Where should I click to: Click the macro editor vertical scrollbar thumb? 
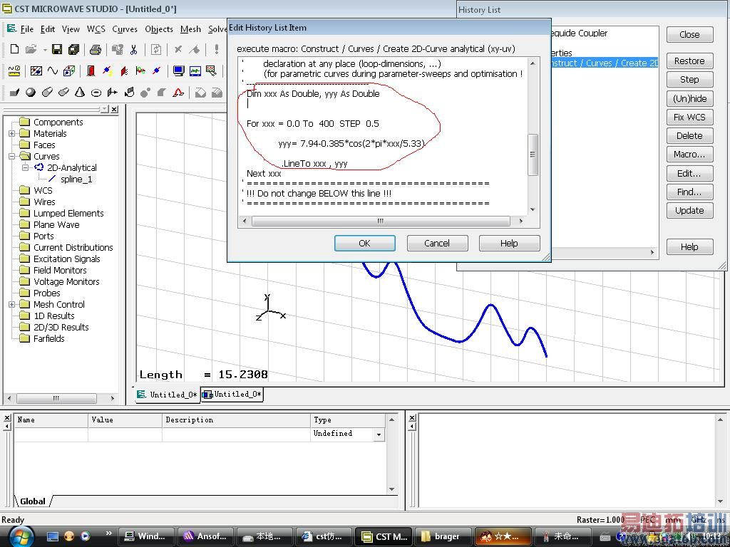(533, 155)
